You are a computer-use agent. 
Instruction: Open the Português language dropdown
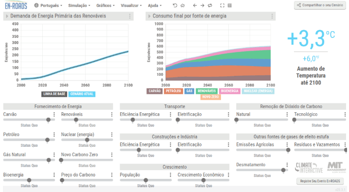[x=48, y=5]
